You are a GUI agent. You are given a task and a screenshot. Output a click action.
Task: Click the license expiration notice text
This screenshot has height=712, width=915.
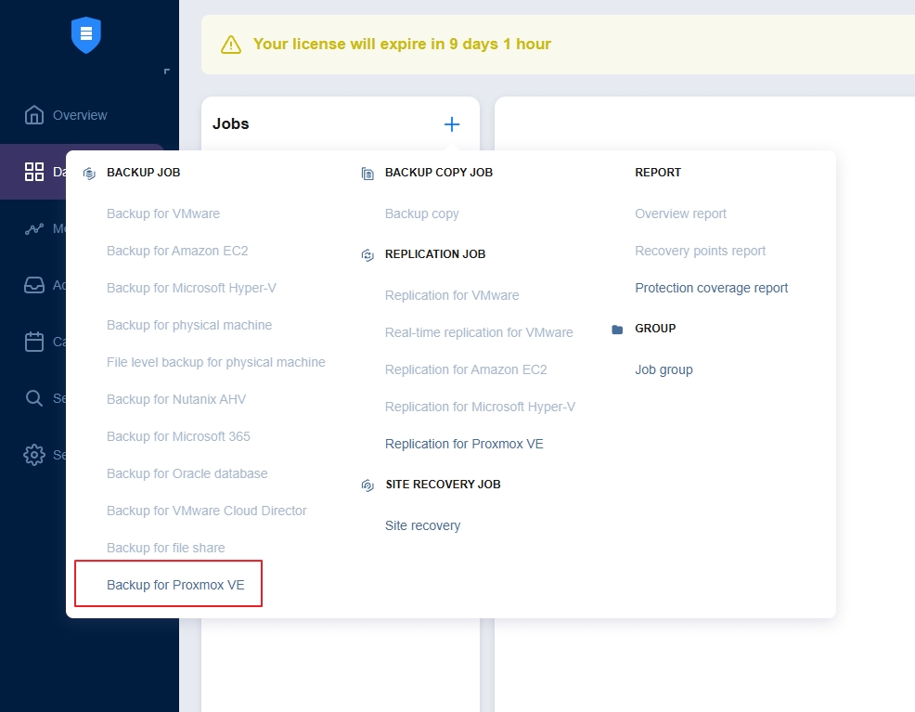tap(402, 45)
